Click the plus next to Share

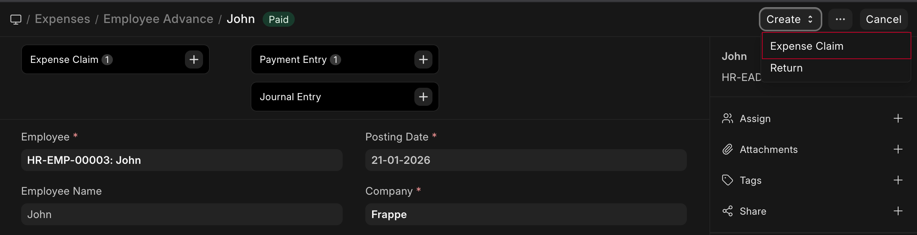click(x=898, y=211)
